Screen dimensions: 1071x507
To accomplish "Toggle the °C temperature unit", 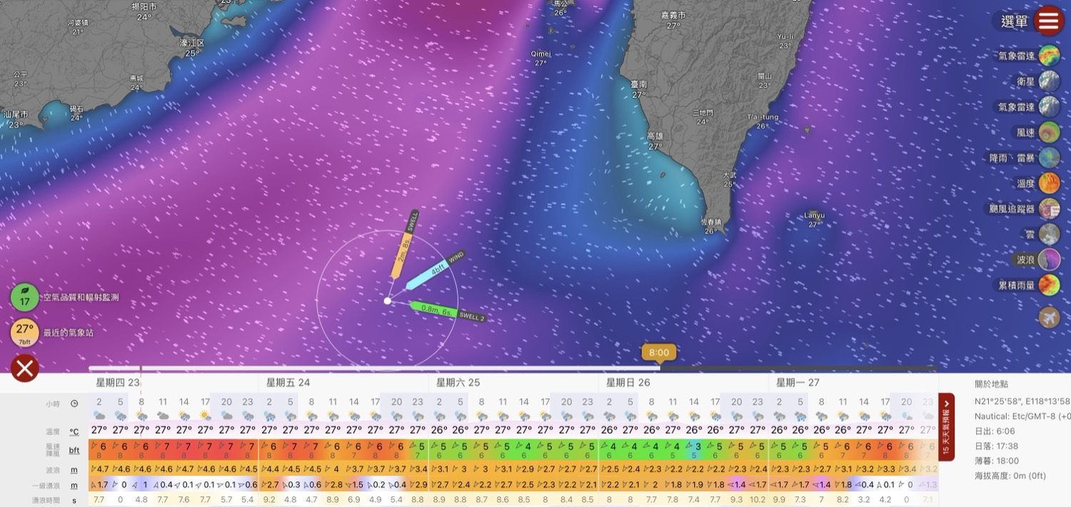I will pyautogui.click(x=74, y=431).
